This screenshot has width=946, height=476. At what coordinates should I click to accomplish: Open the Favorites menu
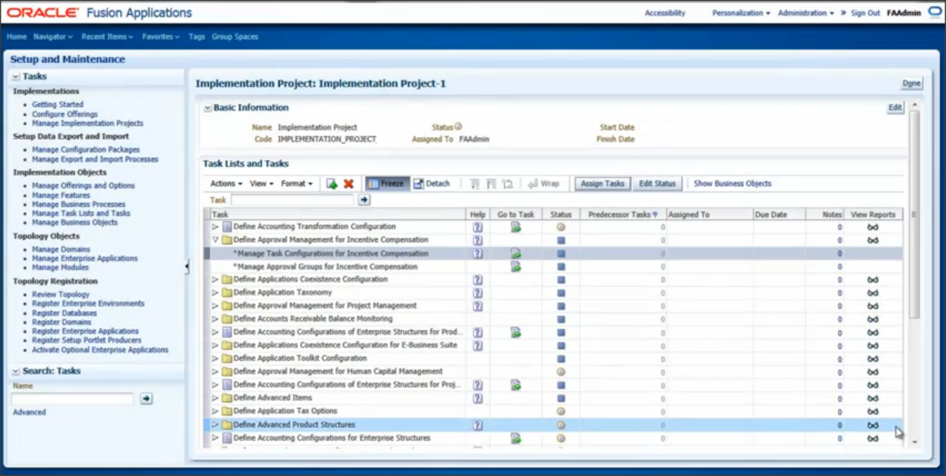click(161, 36)
